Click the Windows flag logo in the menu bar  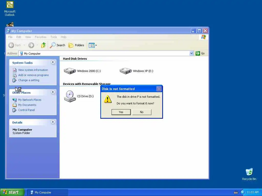203,37
